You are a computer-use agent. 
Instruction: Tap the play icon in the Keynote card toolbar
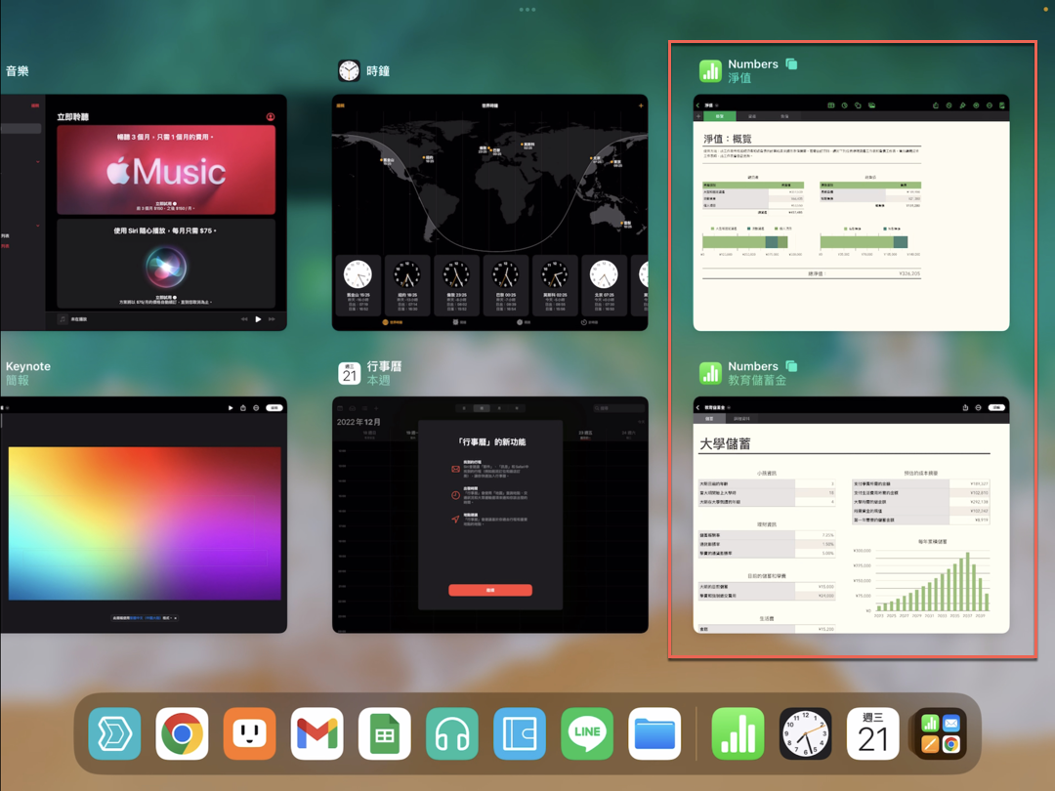[x=231, y=407]
